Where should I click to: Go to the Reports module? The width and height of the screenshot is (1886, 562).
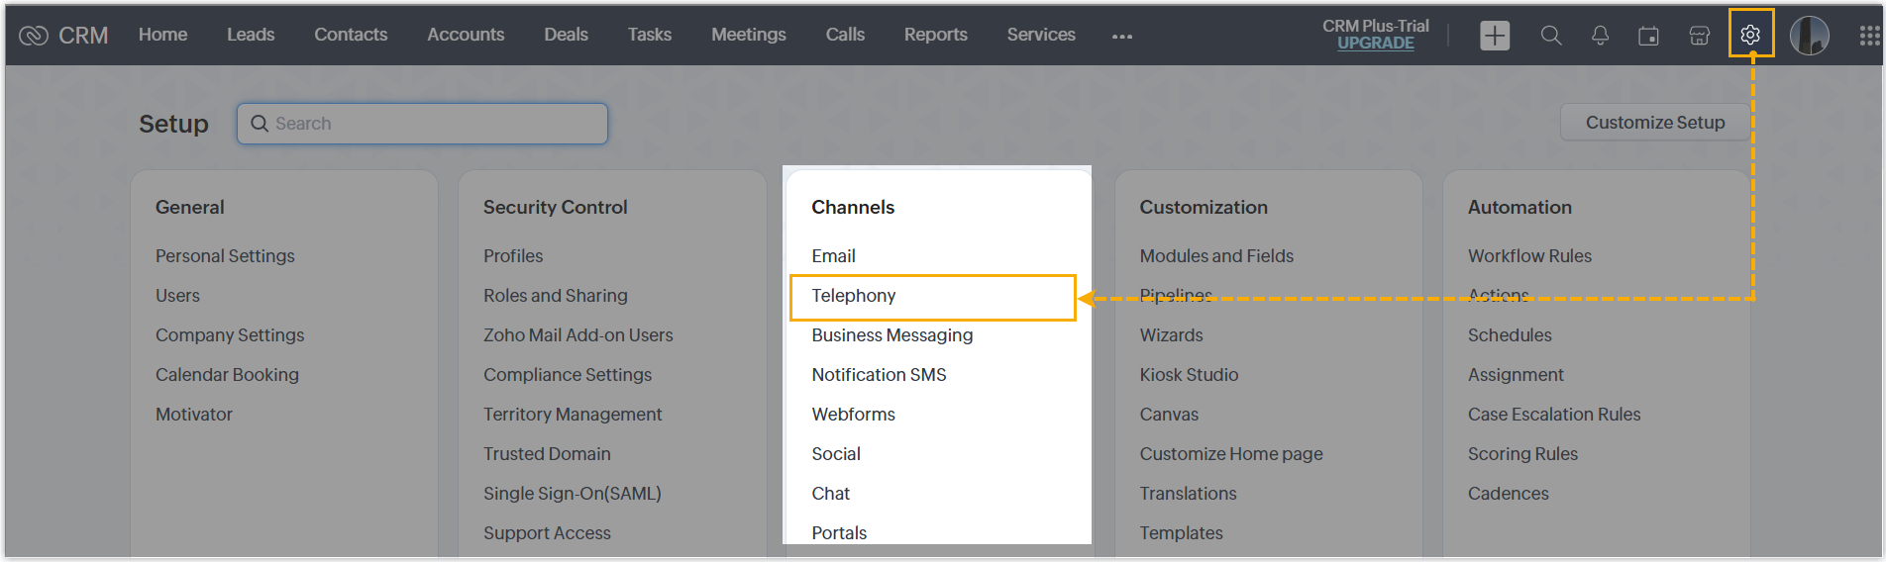[x=935, y=35]
